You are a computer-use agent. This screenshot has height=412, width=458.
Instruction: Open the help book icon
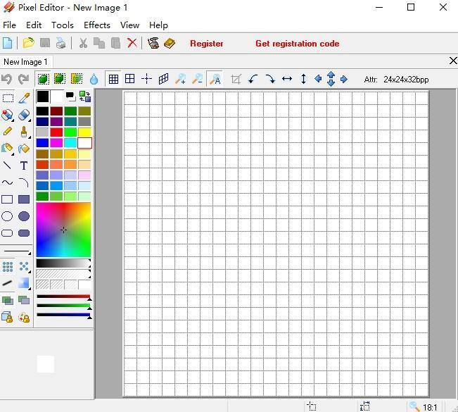pos(170,43)
